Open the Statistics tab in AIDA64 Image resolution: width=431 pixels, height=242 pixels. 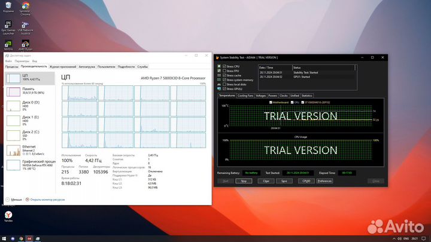tap(306, 96)
